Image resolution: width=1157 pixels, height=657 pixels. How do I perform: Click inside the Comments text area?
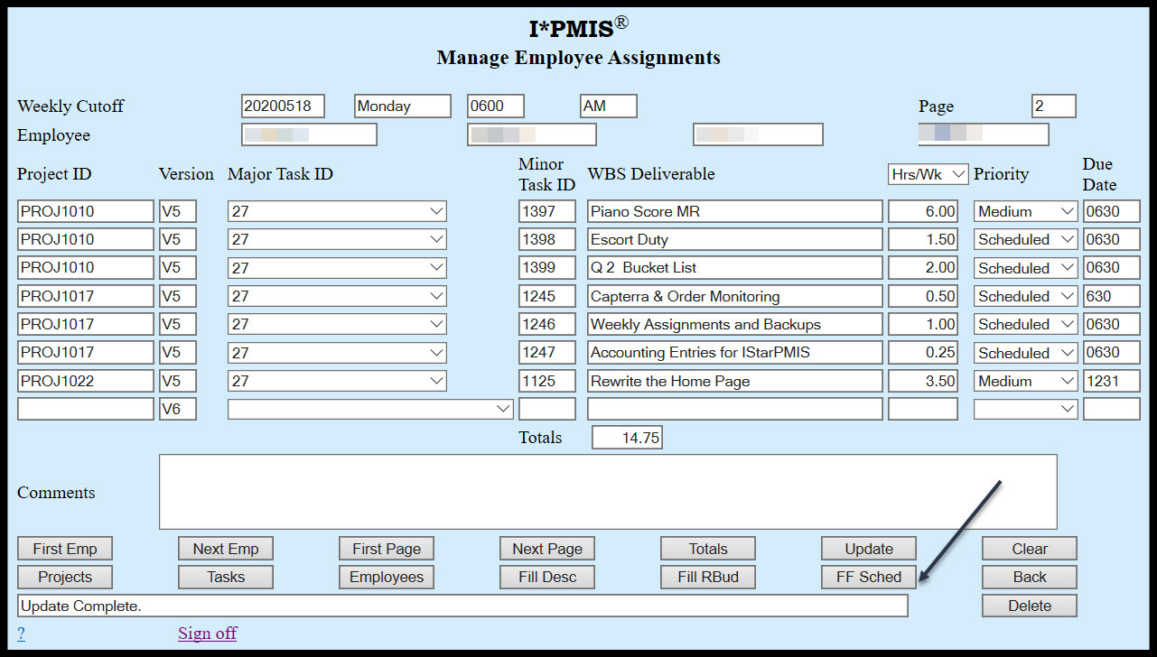coord(605,491)
